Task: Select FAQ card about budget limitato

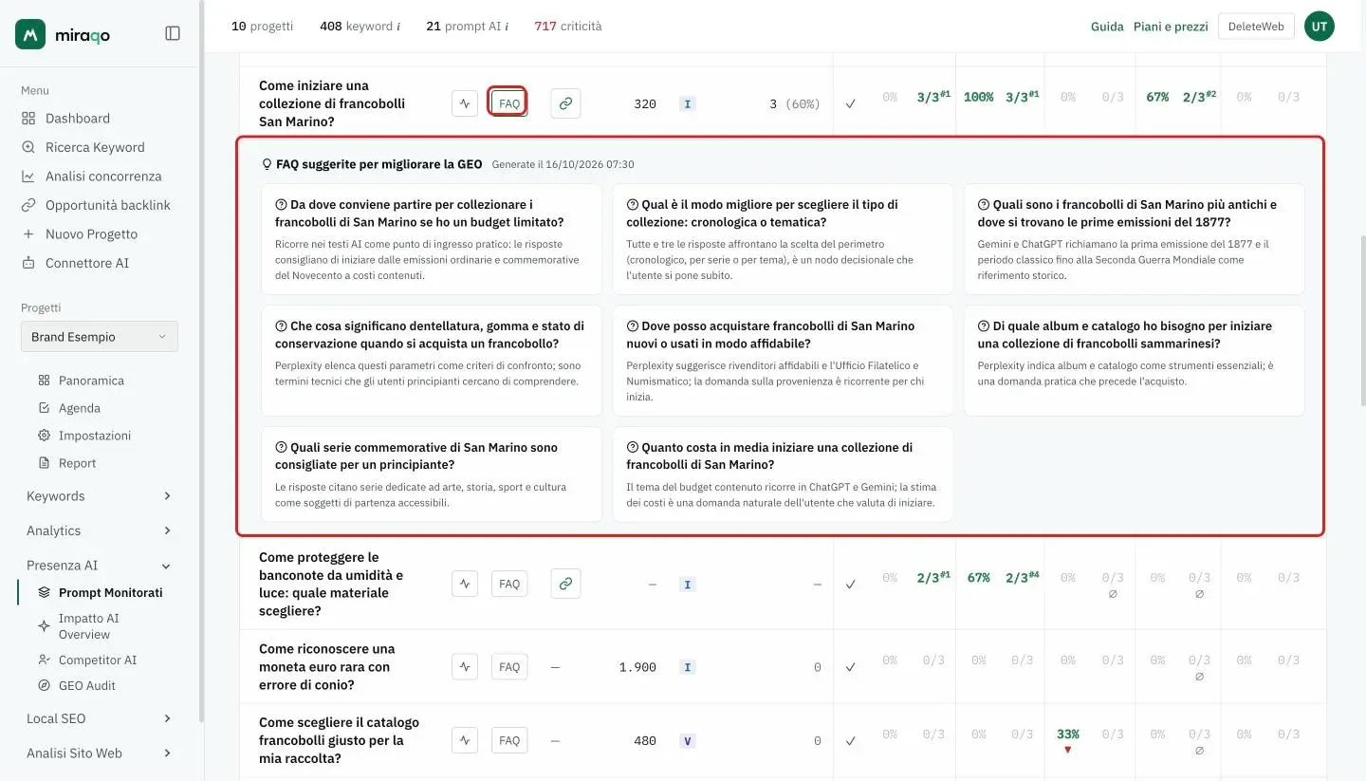Action: [x=432, y=239]
